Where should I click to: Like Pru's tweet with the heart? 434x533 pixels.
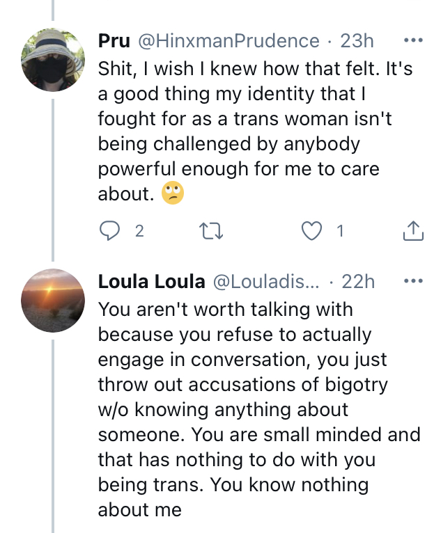tap(311, 232)
